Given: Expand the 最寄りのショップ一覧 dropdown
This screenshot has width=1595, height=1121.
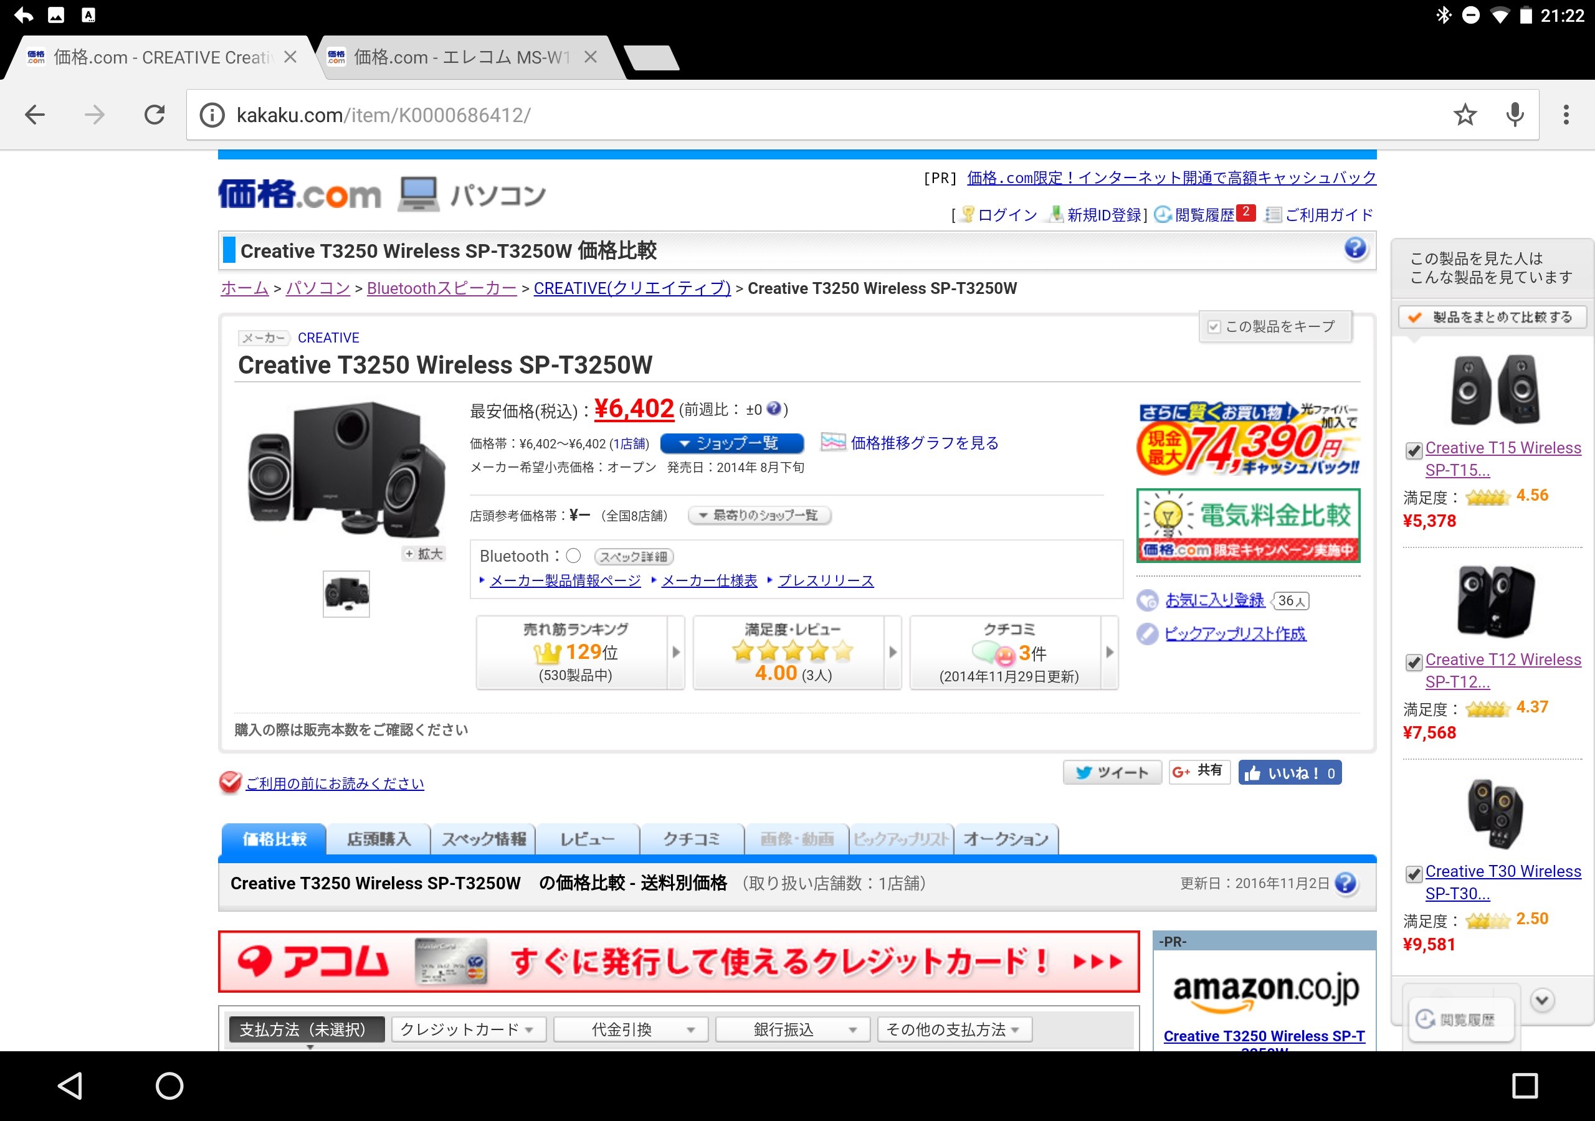Looking at the screenshot, I should [759, 516].
